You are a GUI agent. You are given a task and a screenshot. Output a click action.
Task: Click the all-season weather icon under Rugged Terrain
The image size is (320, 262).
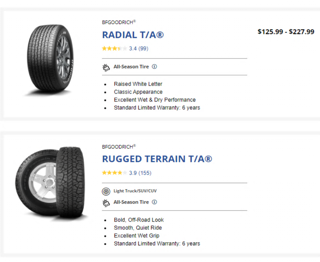(106, 202)
